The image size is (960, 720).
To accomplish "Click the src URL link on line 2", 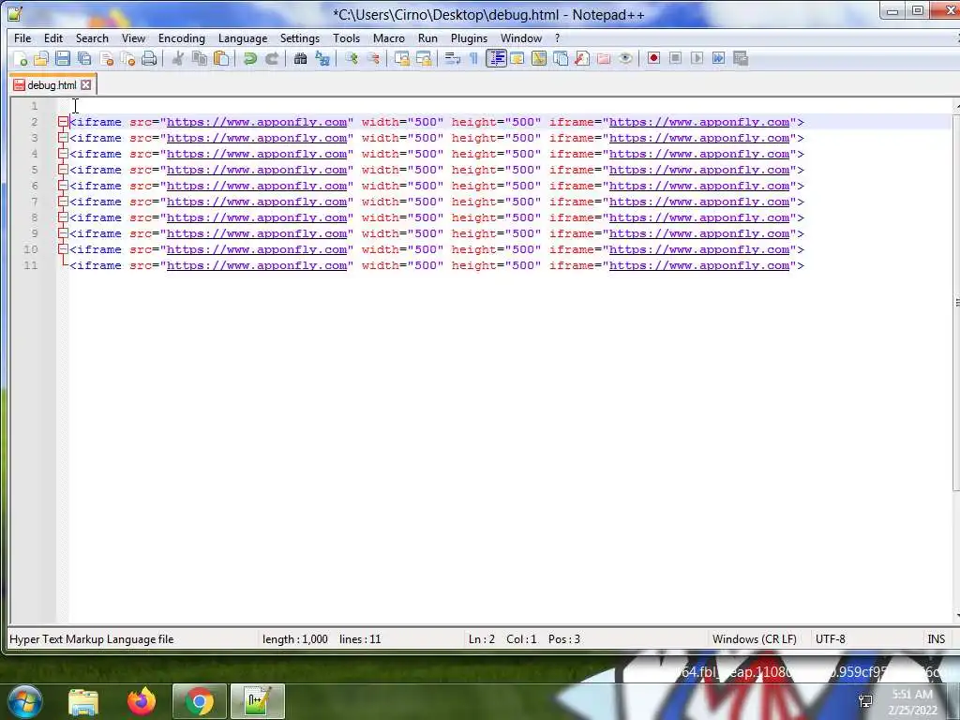I will point(257,123).
